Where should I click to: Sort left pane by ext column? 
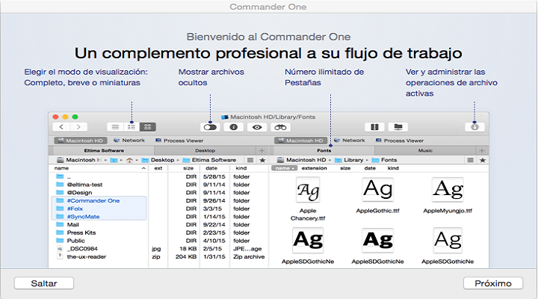click(x=158, y=168)
